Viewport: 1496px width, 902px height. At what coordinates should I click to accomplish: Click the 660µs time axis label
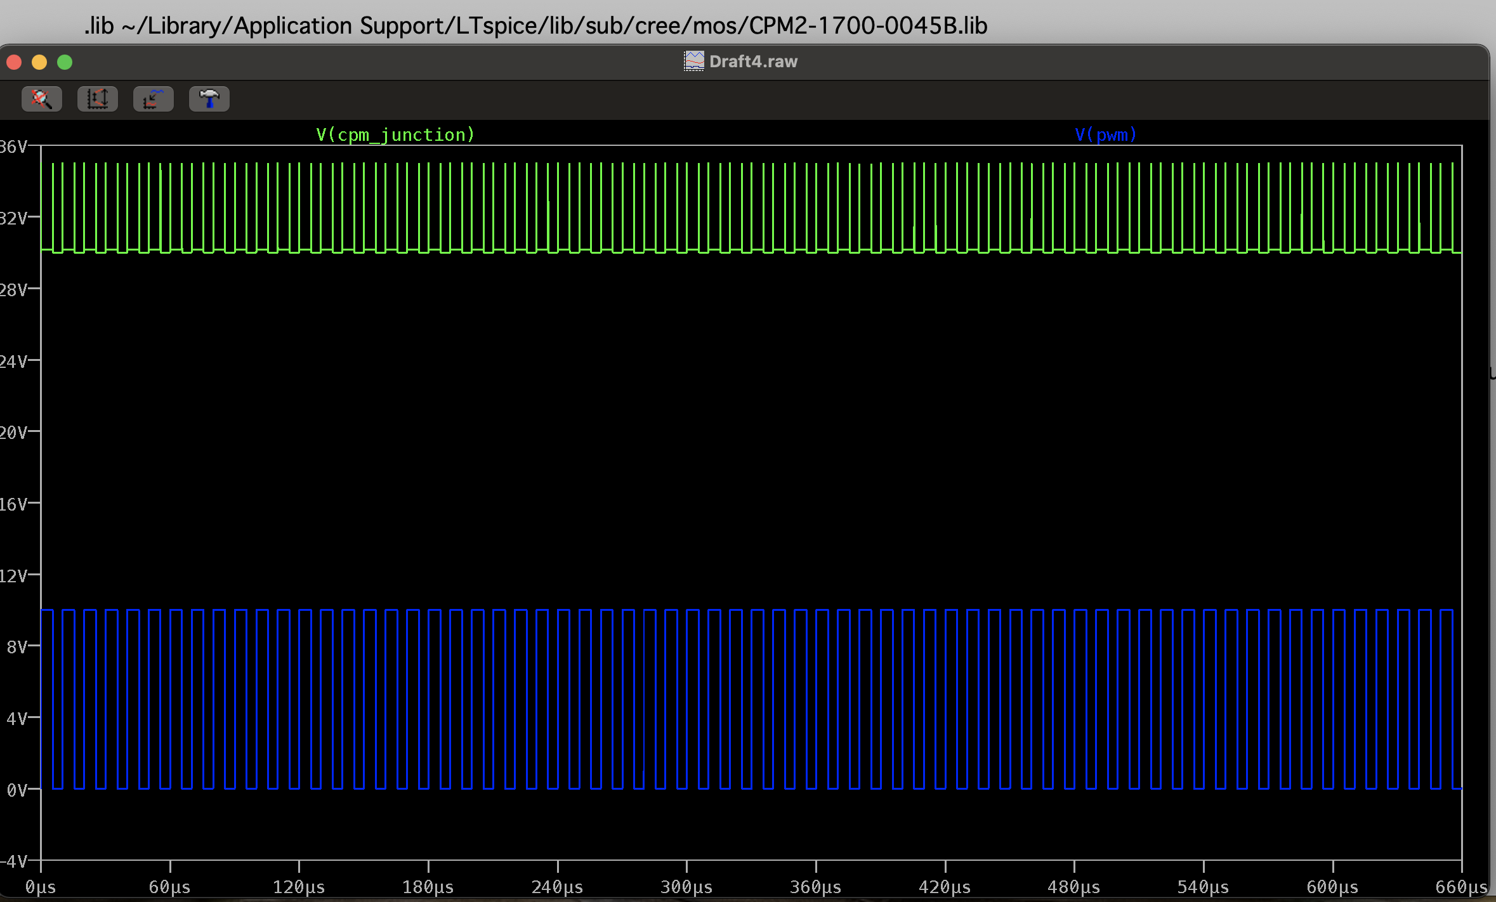(1462, 887)
